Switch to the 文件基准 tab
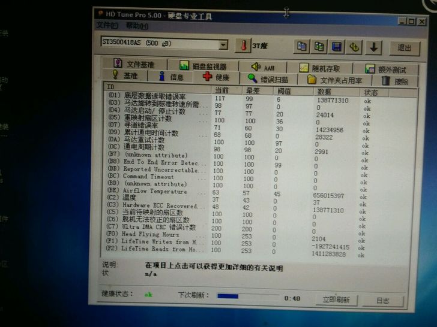 (134, 64)
